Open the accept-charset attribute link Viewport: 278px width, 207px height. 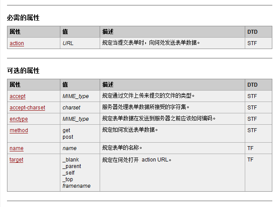click(x=27, y=107)
